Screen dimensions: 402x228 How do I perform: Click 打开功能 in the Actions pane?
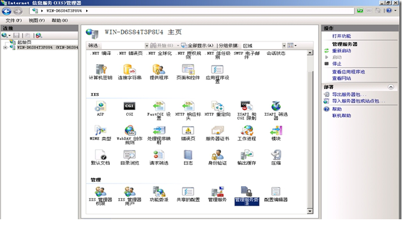coord(341,36)
